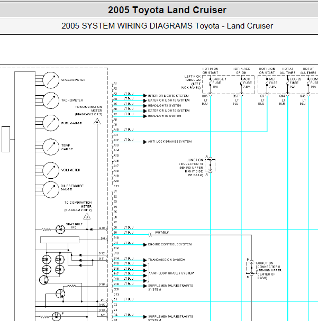Click the SEAT BELT IND label
This screenshot has height=321, width=318.
click(74, 226)
